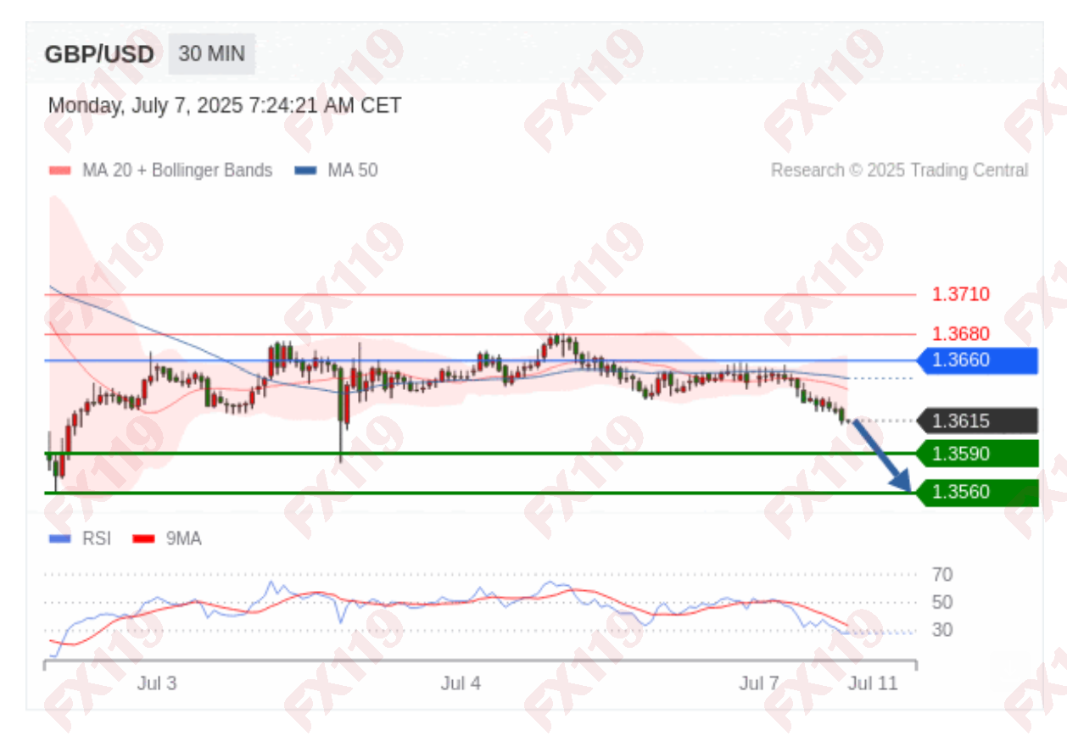
Task: Click the green 1.3590 support tag
Action: point(977,454)
